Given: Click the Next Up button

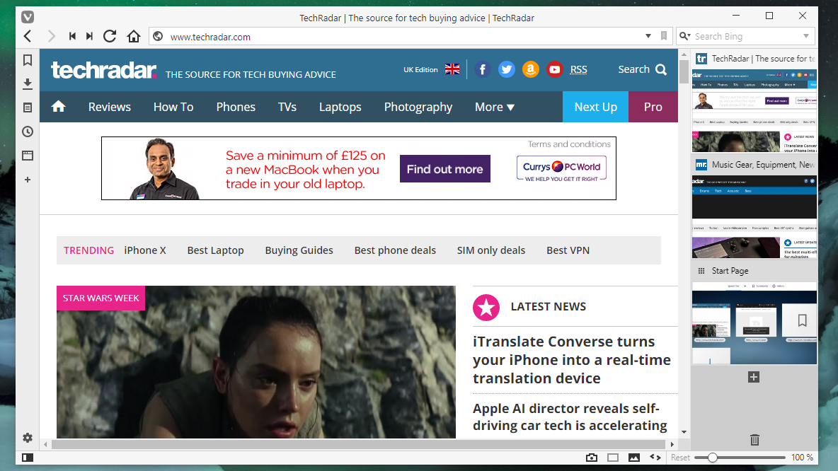Looking at the screenshot, I should (x=595, y=107).
